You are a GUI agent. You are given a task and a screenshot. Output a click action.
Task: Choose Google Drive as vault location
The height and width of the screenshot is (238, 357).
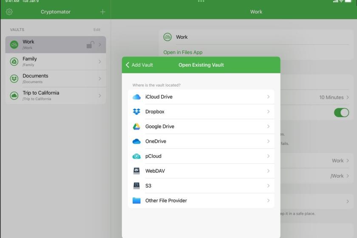click(201, 126)
